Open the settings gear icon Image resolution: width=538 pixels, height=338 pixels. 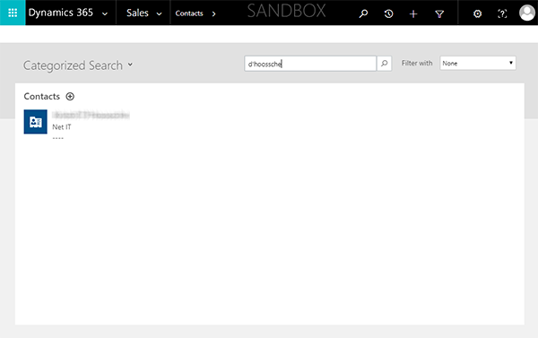pos(477,13)
